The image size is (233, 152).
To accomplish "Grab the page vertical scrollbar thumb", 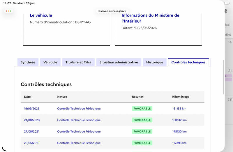I will pyautogui.click(x=224, y=77).
